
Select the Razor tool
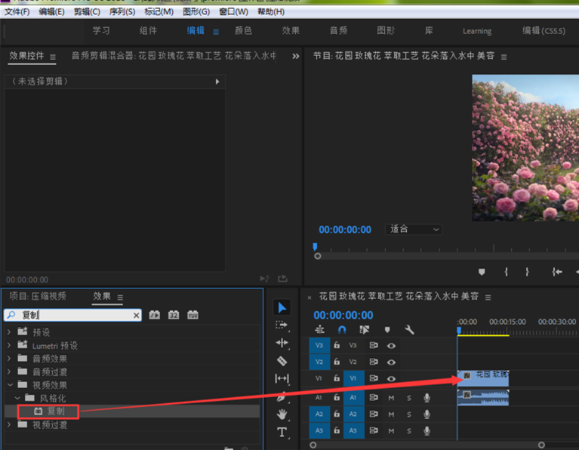pos(282,361)
